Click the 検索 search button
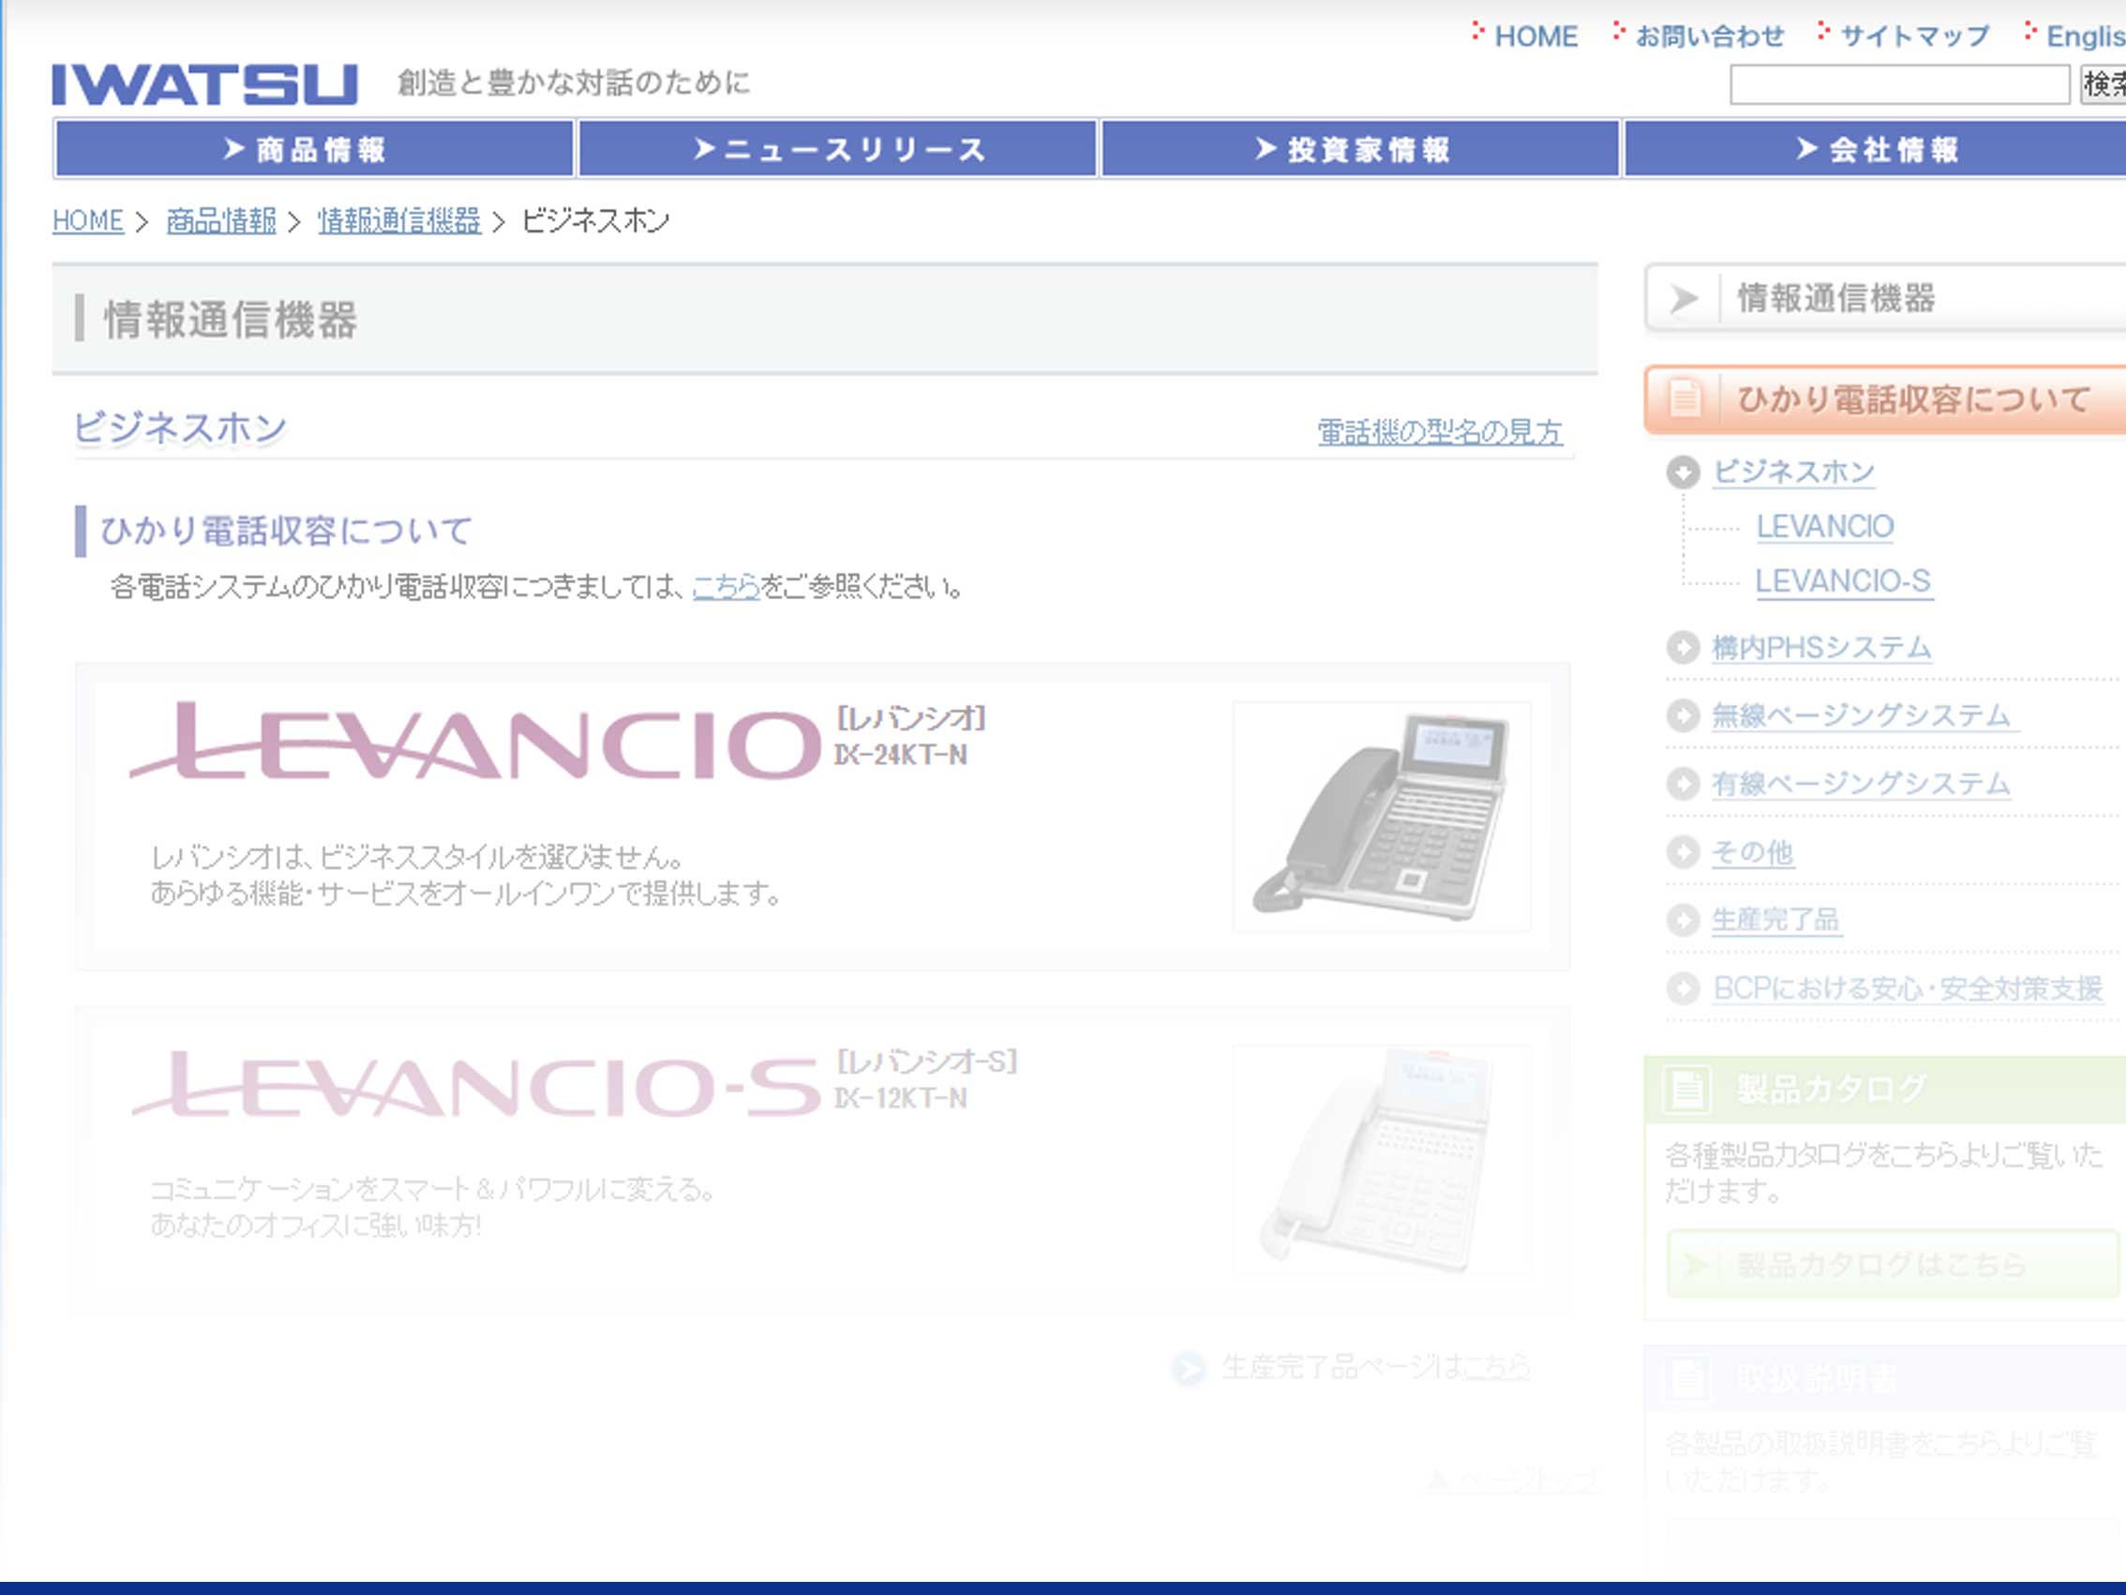The width and height of the screenshot is (2126, 1595). (2103, 84)
